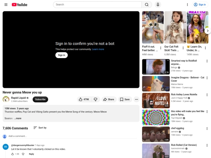Like @dangerousmythbuster's comment
The height and width of the screenshot is (158, 211).
[x=13, y=154]
